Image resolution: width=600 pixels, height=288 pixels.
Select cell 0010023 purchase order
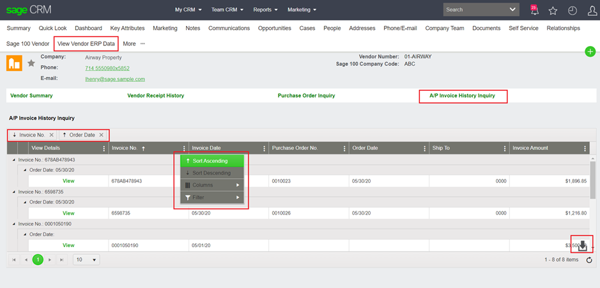(309, 181)
